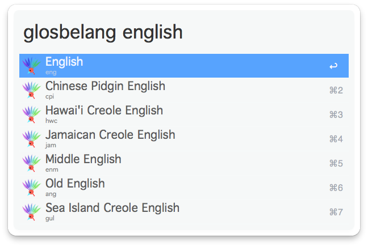
Task: Click the ⌘5 shortcut hint for Middle English
Action: coord(336,164)
